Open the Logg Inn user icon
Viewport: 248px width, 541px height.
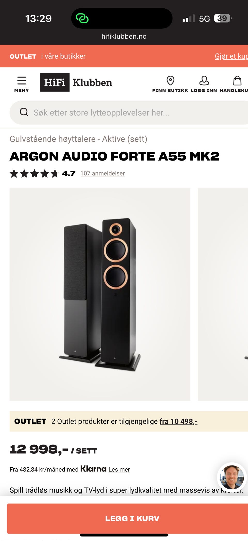(204, 81)
